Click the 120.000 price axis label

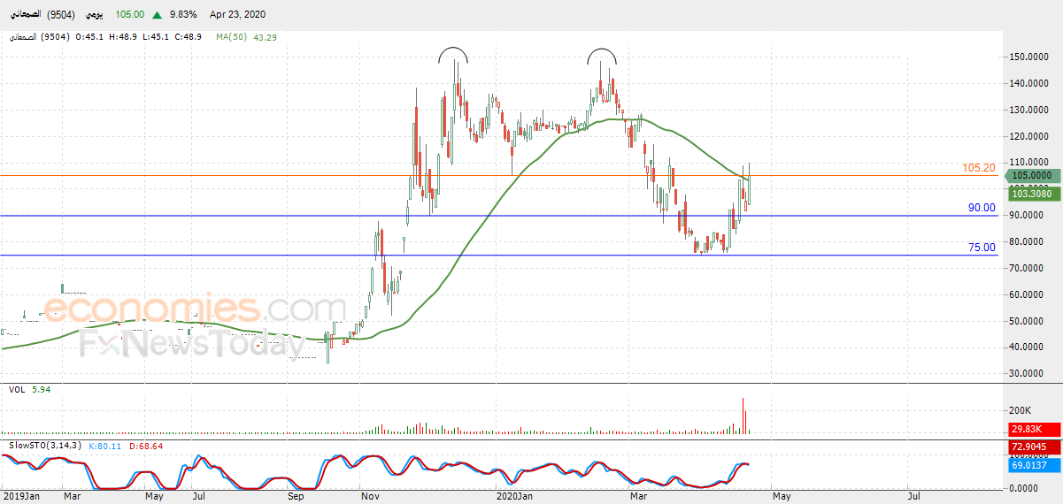pyautogui.click(x=1030, y=137)
